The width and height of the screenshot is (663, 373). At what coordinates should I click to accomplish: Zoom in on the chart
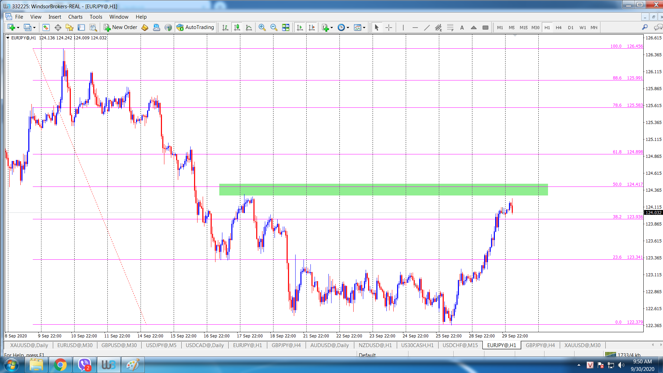[x=262, y=27]
